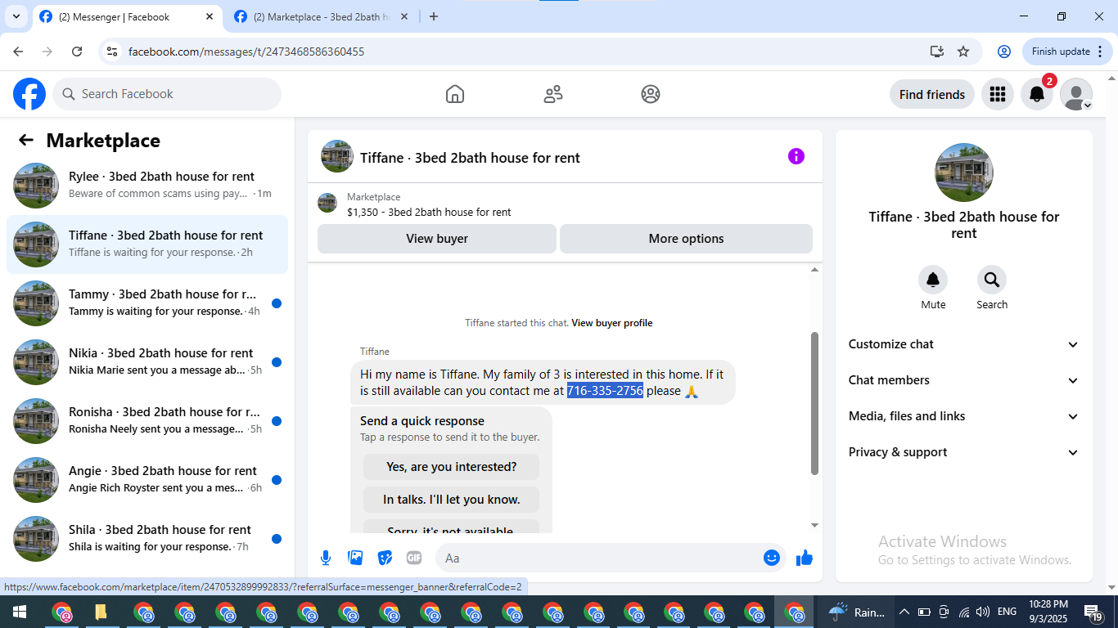
Task: Click the large listing photo in the right panel
Action: [964, 173]
